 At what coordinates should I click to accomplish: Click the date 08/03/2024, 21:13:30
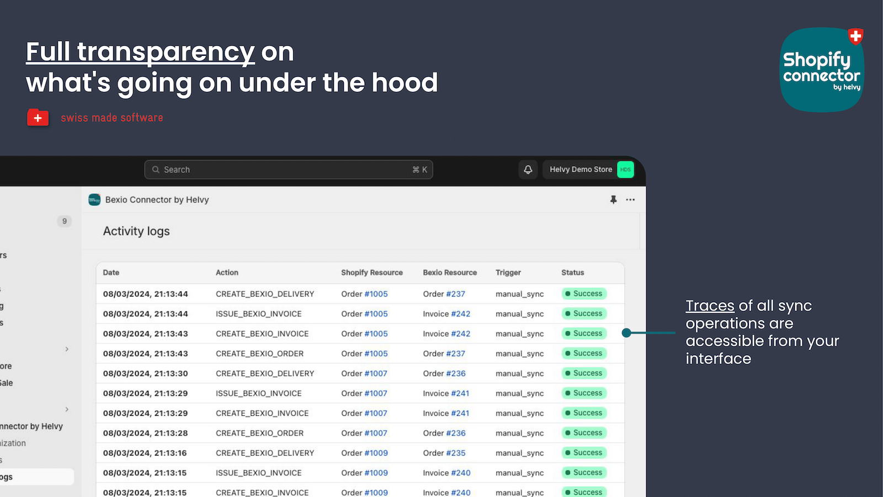pos(145,373)
